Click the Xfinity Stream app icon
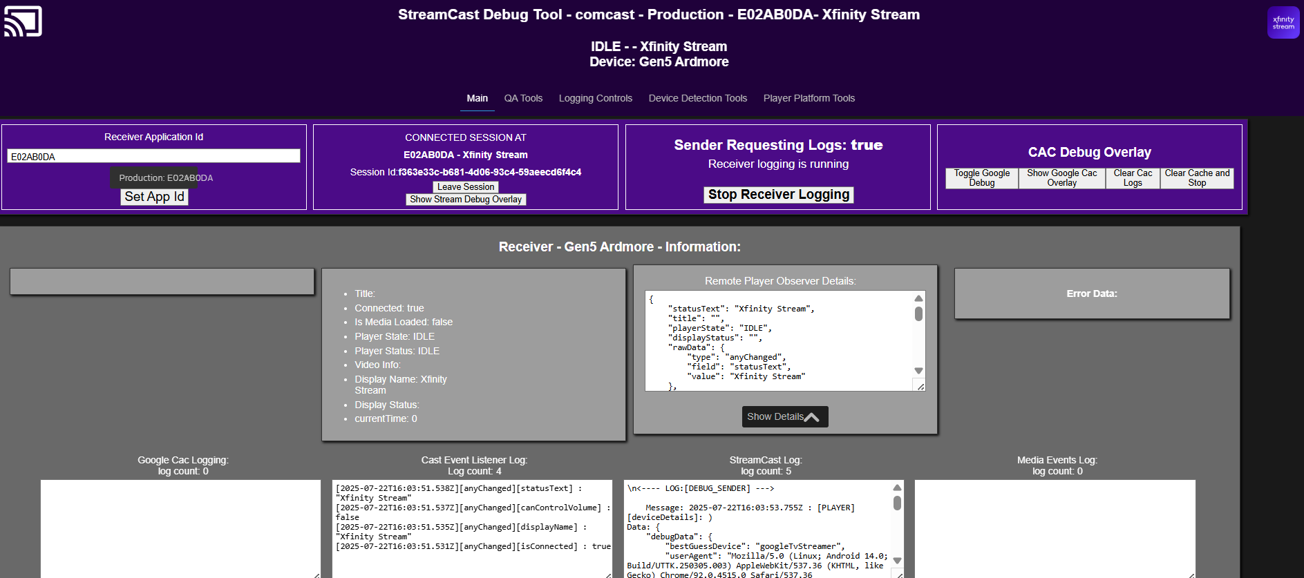The height and width of the screenshot is (578, 1304). click(1283, 23)
